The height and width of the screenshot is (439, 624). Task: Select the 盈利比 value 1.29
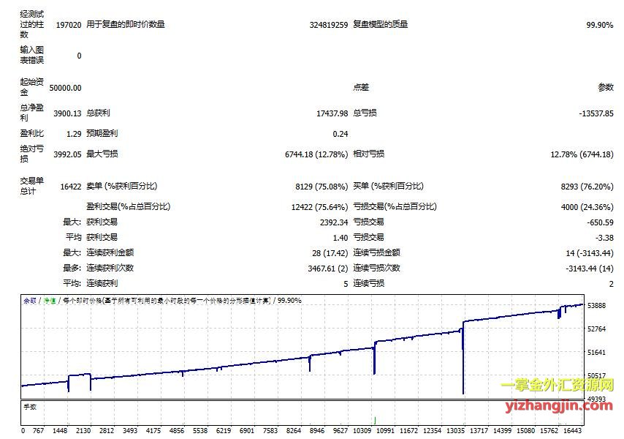(x=73, y=134)
